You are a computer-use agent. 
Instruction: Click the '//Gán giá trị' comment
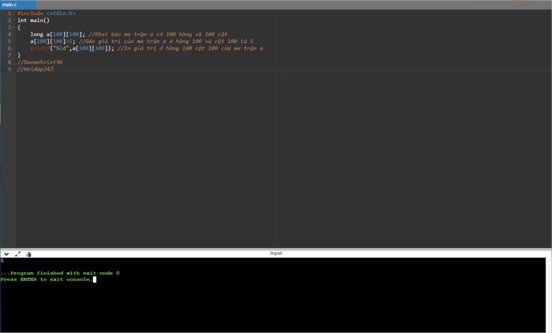pyautogui.click(x=166, y=41)
